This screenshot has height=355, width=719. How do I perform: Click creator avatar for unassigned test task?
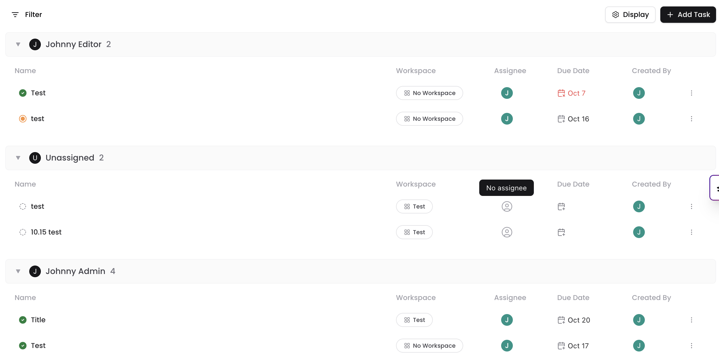pos(639,206)
